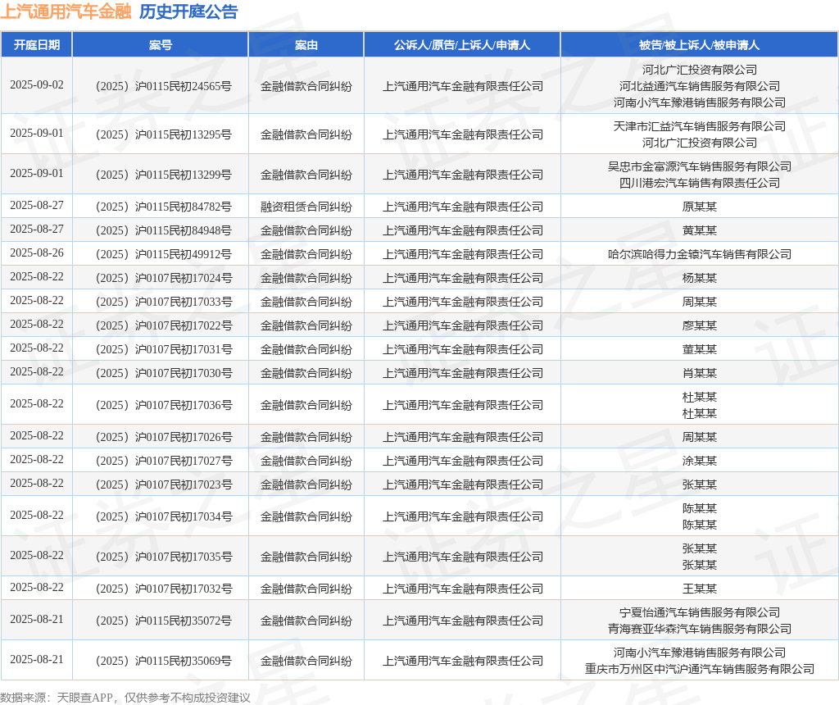Click defendant 董某某
839x705 pixels.
point(700,349)
